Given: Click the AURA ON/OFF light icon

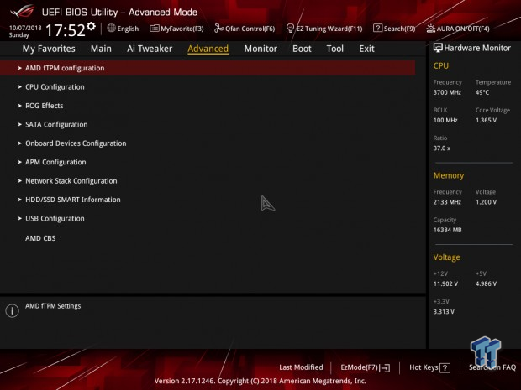Looking at the screenshot, I should pos(430,29).
